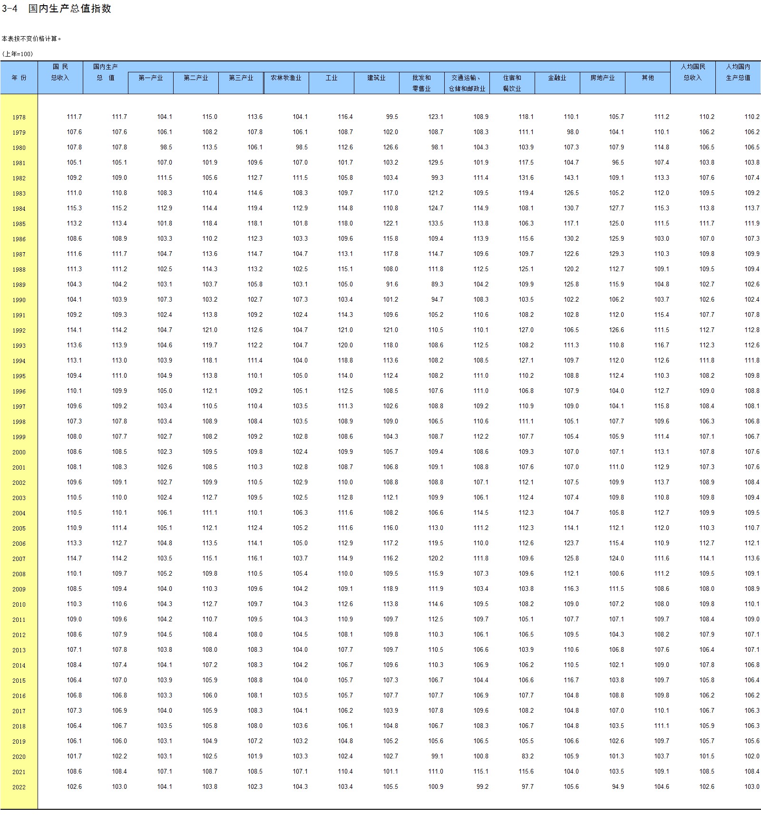Click 115.8 in the 1997 其他 cell
Screen dimensions: 761x825
coord(662,406)
